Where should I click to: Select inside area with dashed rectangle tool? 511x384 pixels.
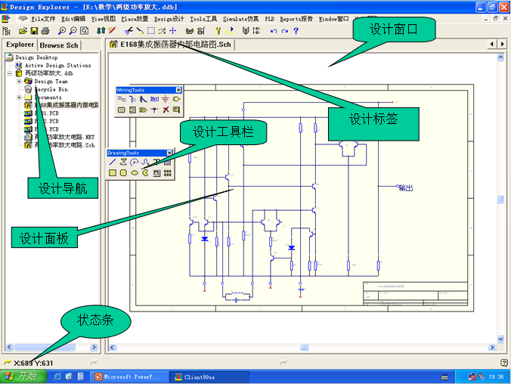pyautogui.click(x=151, y=31)
